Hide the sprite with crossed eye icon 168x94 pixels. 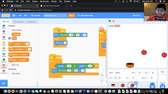[x=120, y=78]
